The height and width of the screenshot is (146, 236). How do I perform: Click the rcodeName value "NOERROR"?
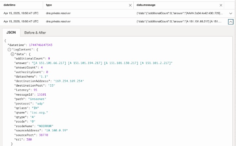coord(45,126)
